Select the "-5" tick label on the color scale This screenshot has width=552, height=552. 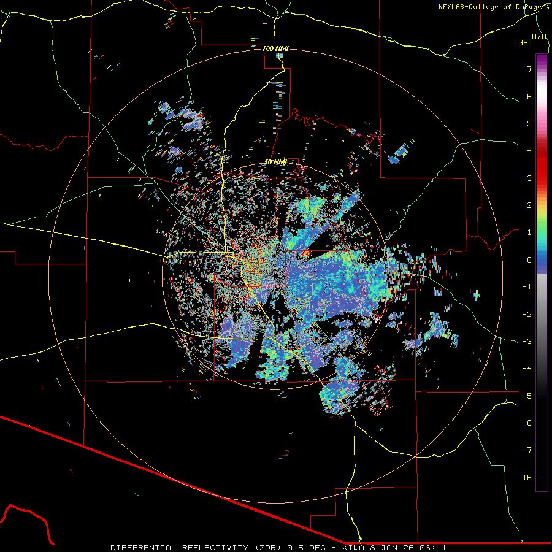[527, 396]
